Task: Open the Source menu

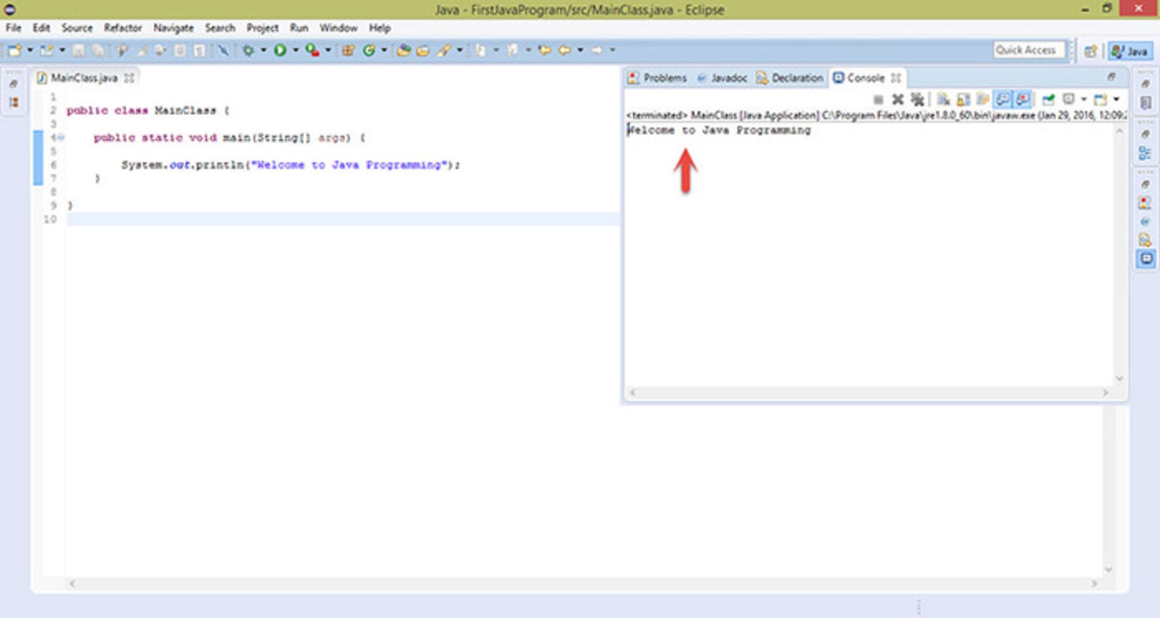Action: 77,28
